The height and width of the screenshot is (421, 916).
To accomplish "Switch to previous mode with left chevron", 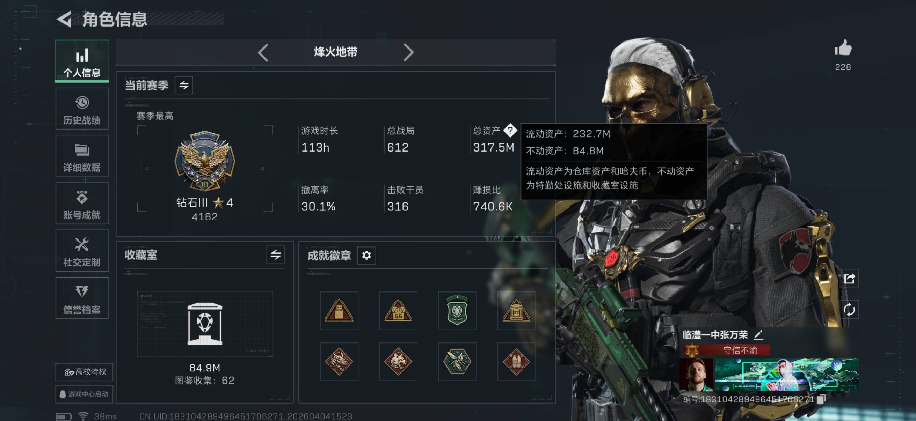I will pos(263,53).
